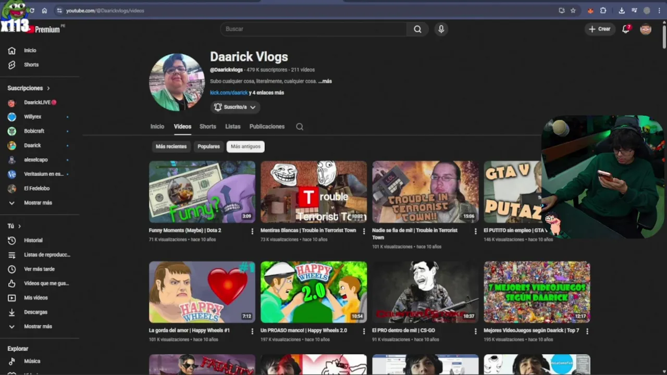Viewport: 667px width, 375px height.
Task: Select the Populares filter
Action: pyautogui.click(x=208, y=146)
